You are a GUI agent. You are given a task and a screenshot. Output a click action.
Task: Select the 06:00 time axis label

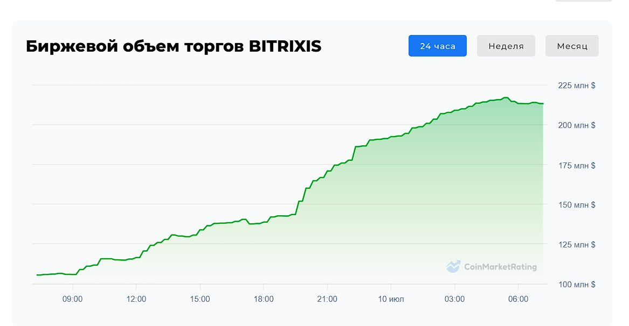click(518, 299)
